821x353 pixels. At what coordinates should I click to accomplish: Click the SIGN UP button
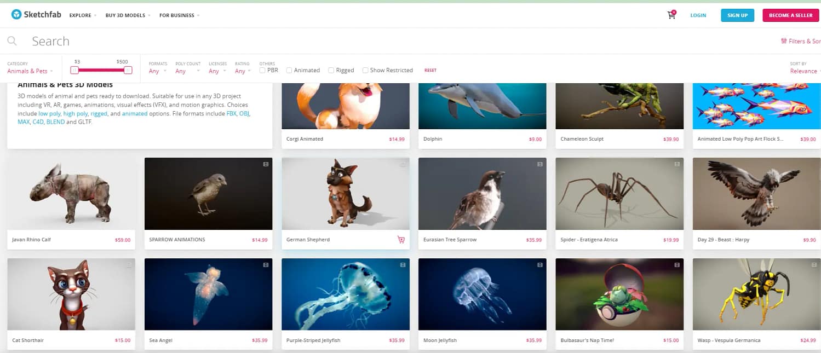coord(737,15)
